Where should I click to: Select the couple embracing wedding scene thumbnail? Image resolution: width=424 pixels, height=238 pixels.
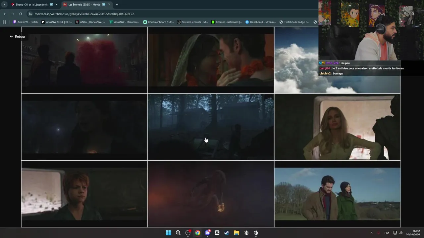point(211,60)
